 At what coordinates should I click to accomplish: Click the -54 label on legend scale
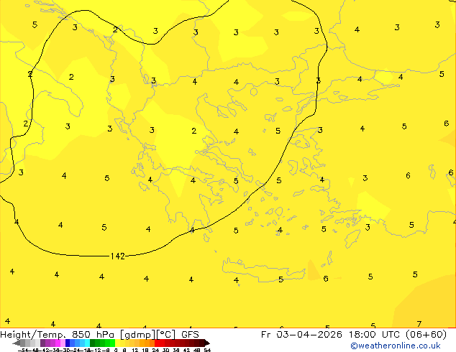click(23, 350)
